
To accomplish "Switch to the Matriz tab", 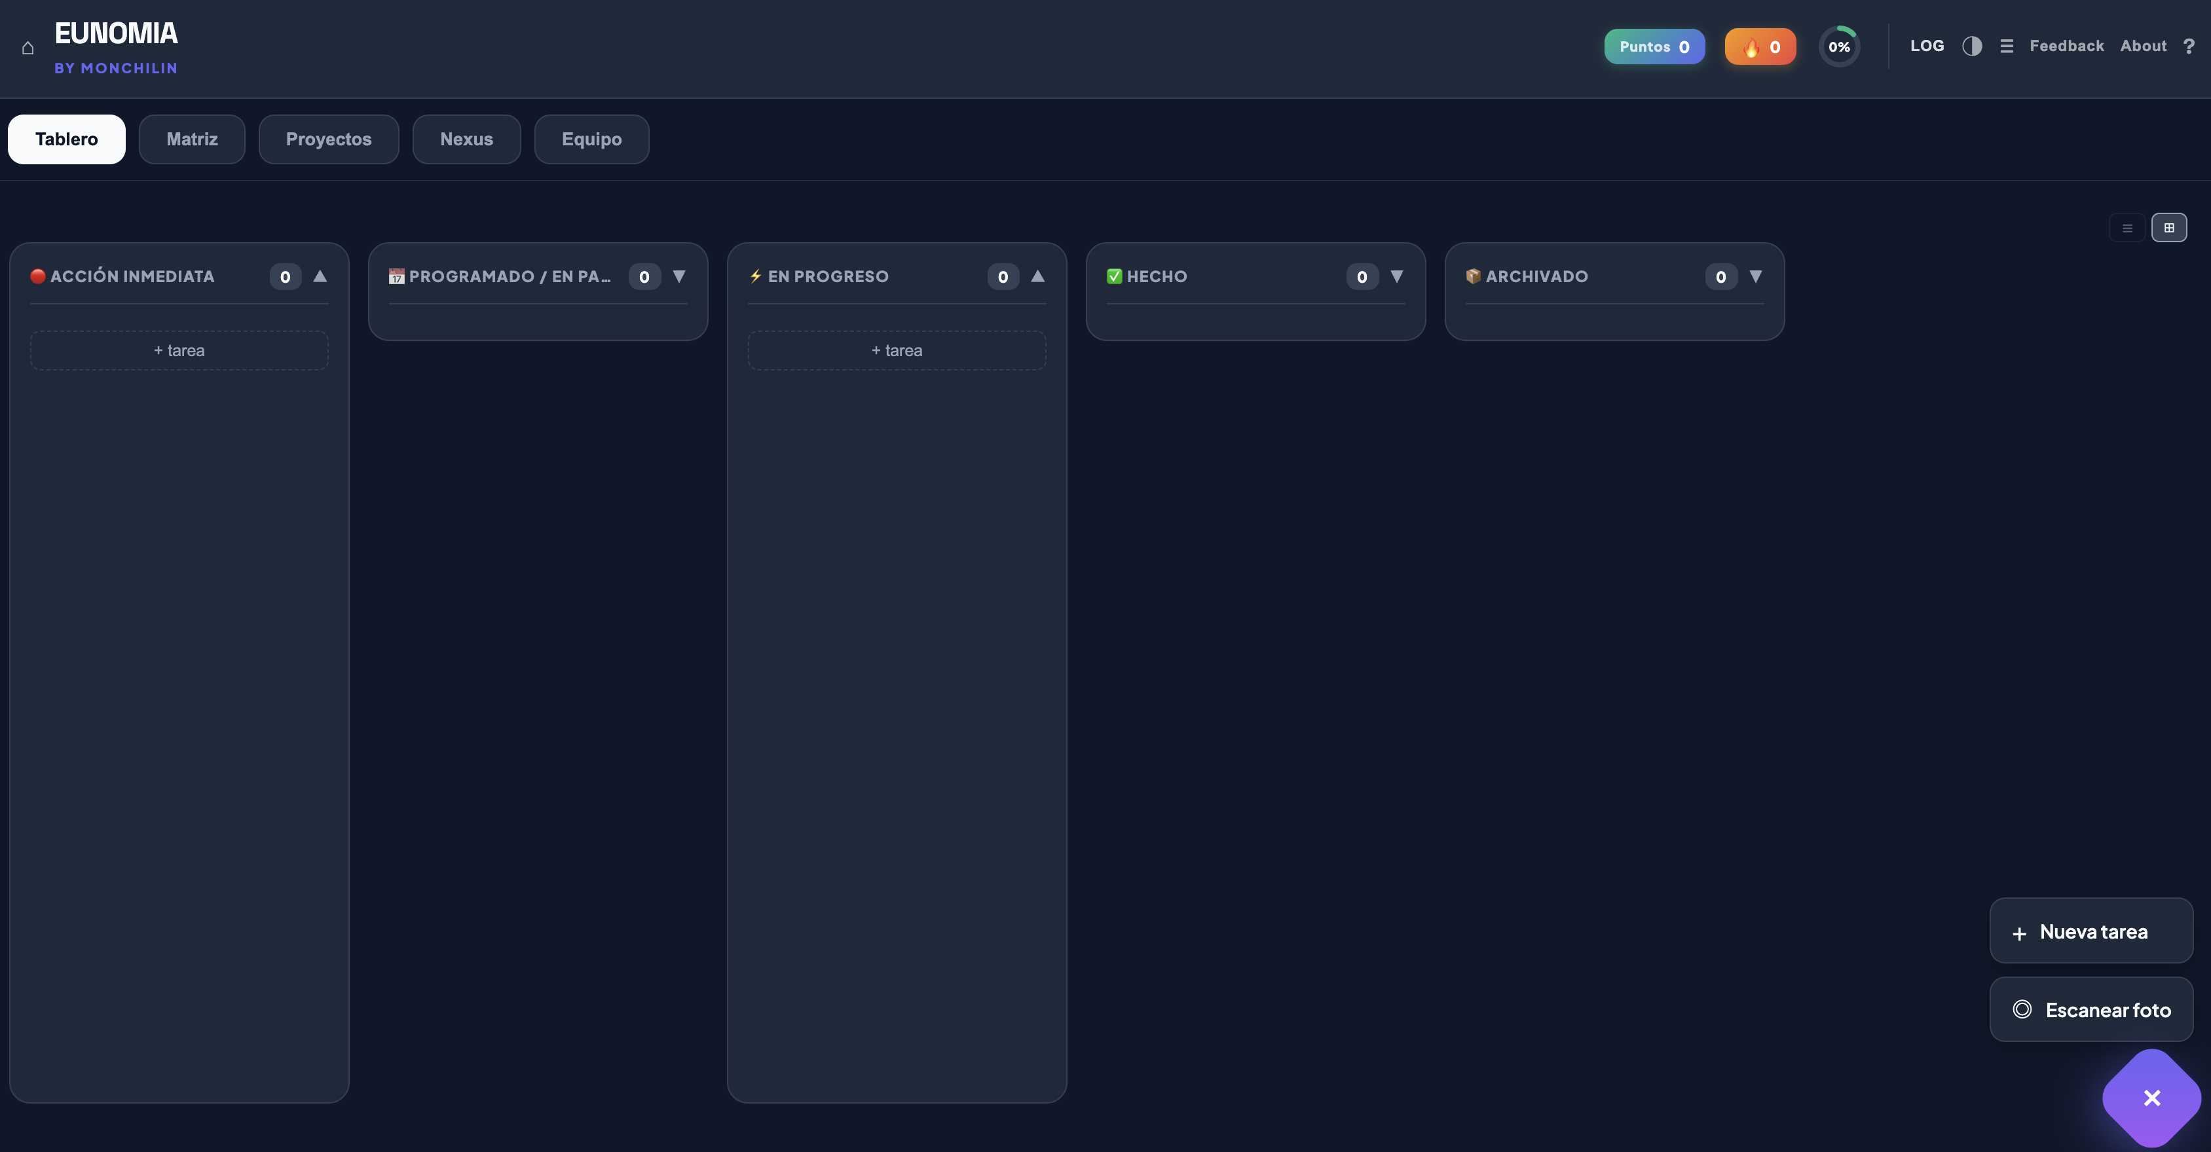I will click(x=191, y=139).
